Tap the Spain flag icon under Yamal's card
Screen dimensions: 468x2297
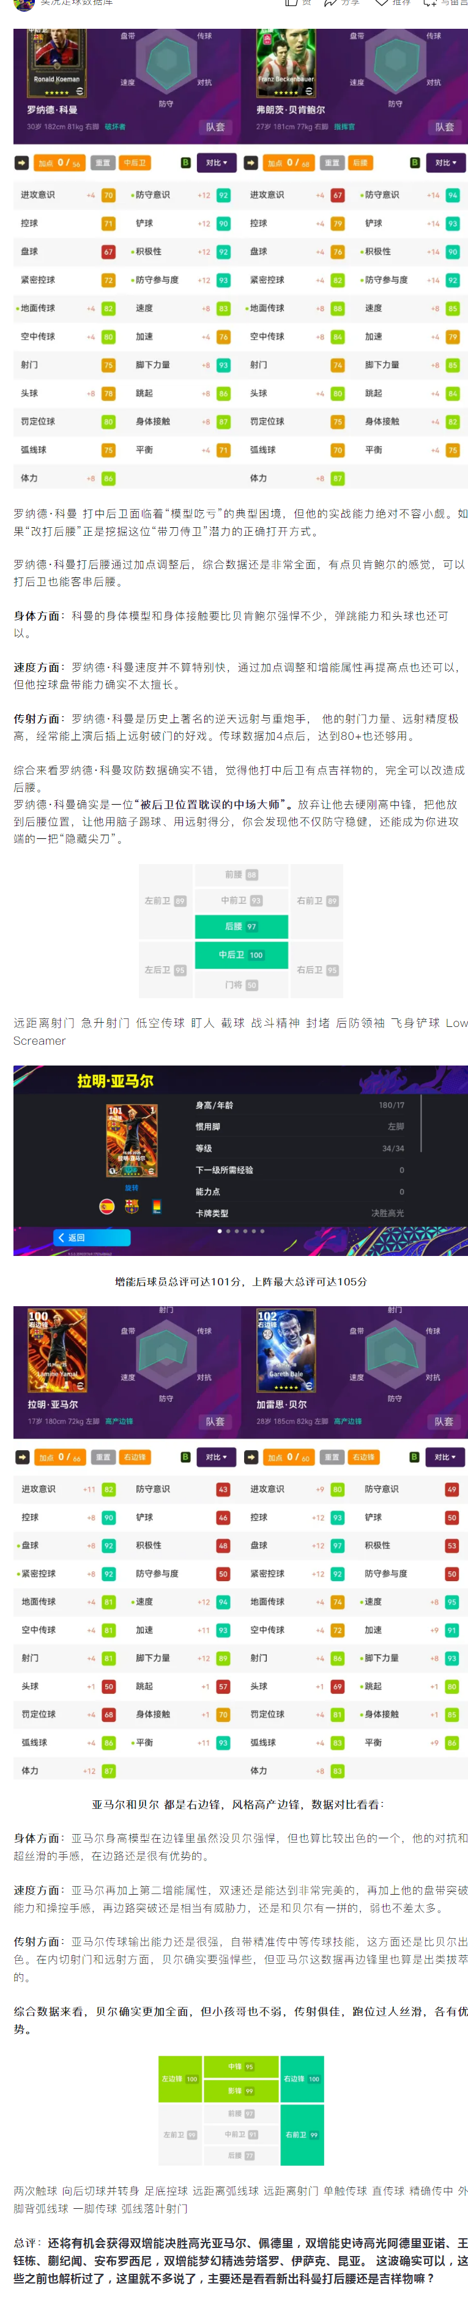click(x=107, y=1206)
